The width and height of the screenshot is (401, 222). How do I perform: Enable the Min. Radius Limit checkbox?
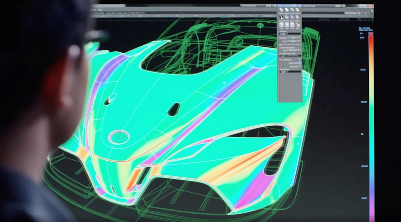click(x=299, y=59)
